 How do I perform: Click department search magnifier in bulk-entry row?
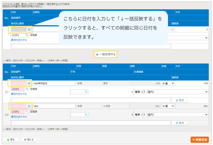coord(27,35)
